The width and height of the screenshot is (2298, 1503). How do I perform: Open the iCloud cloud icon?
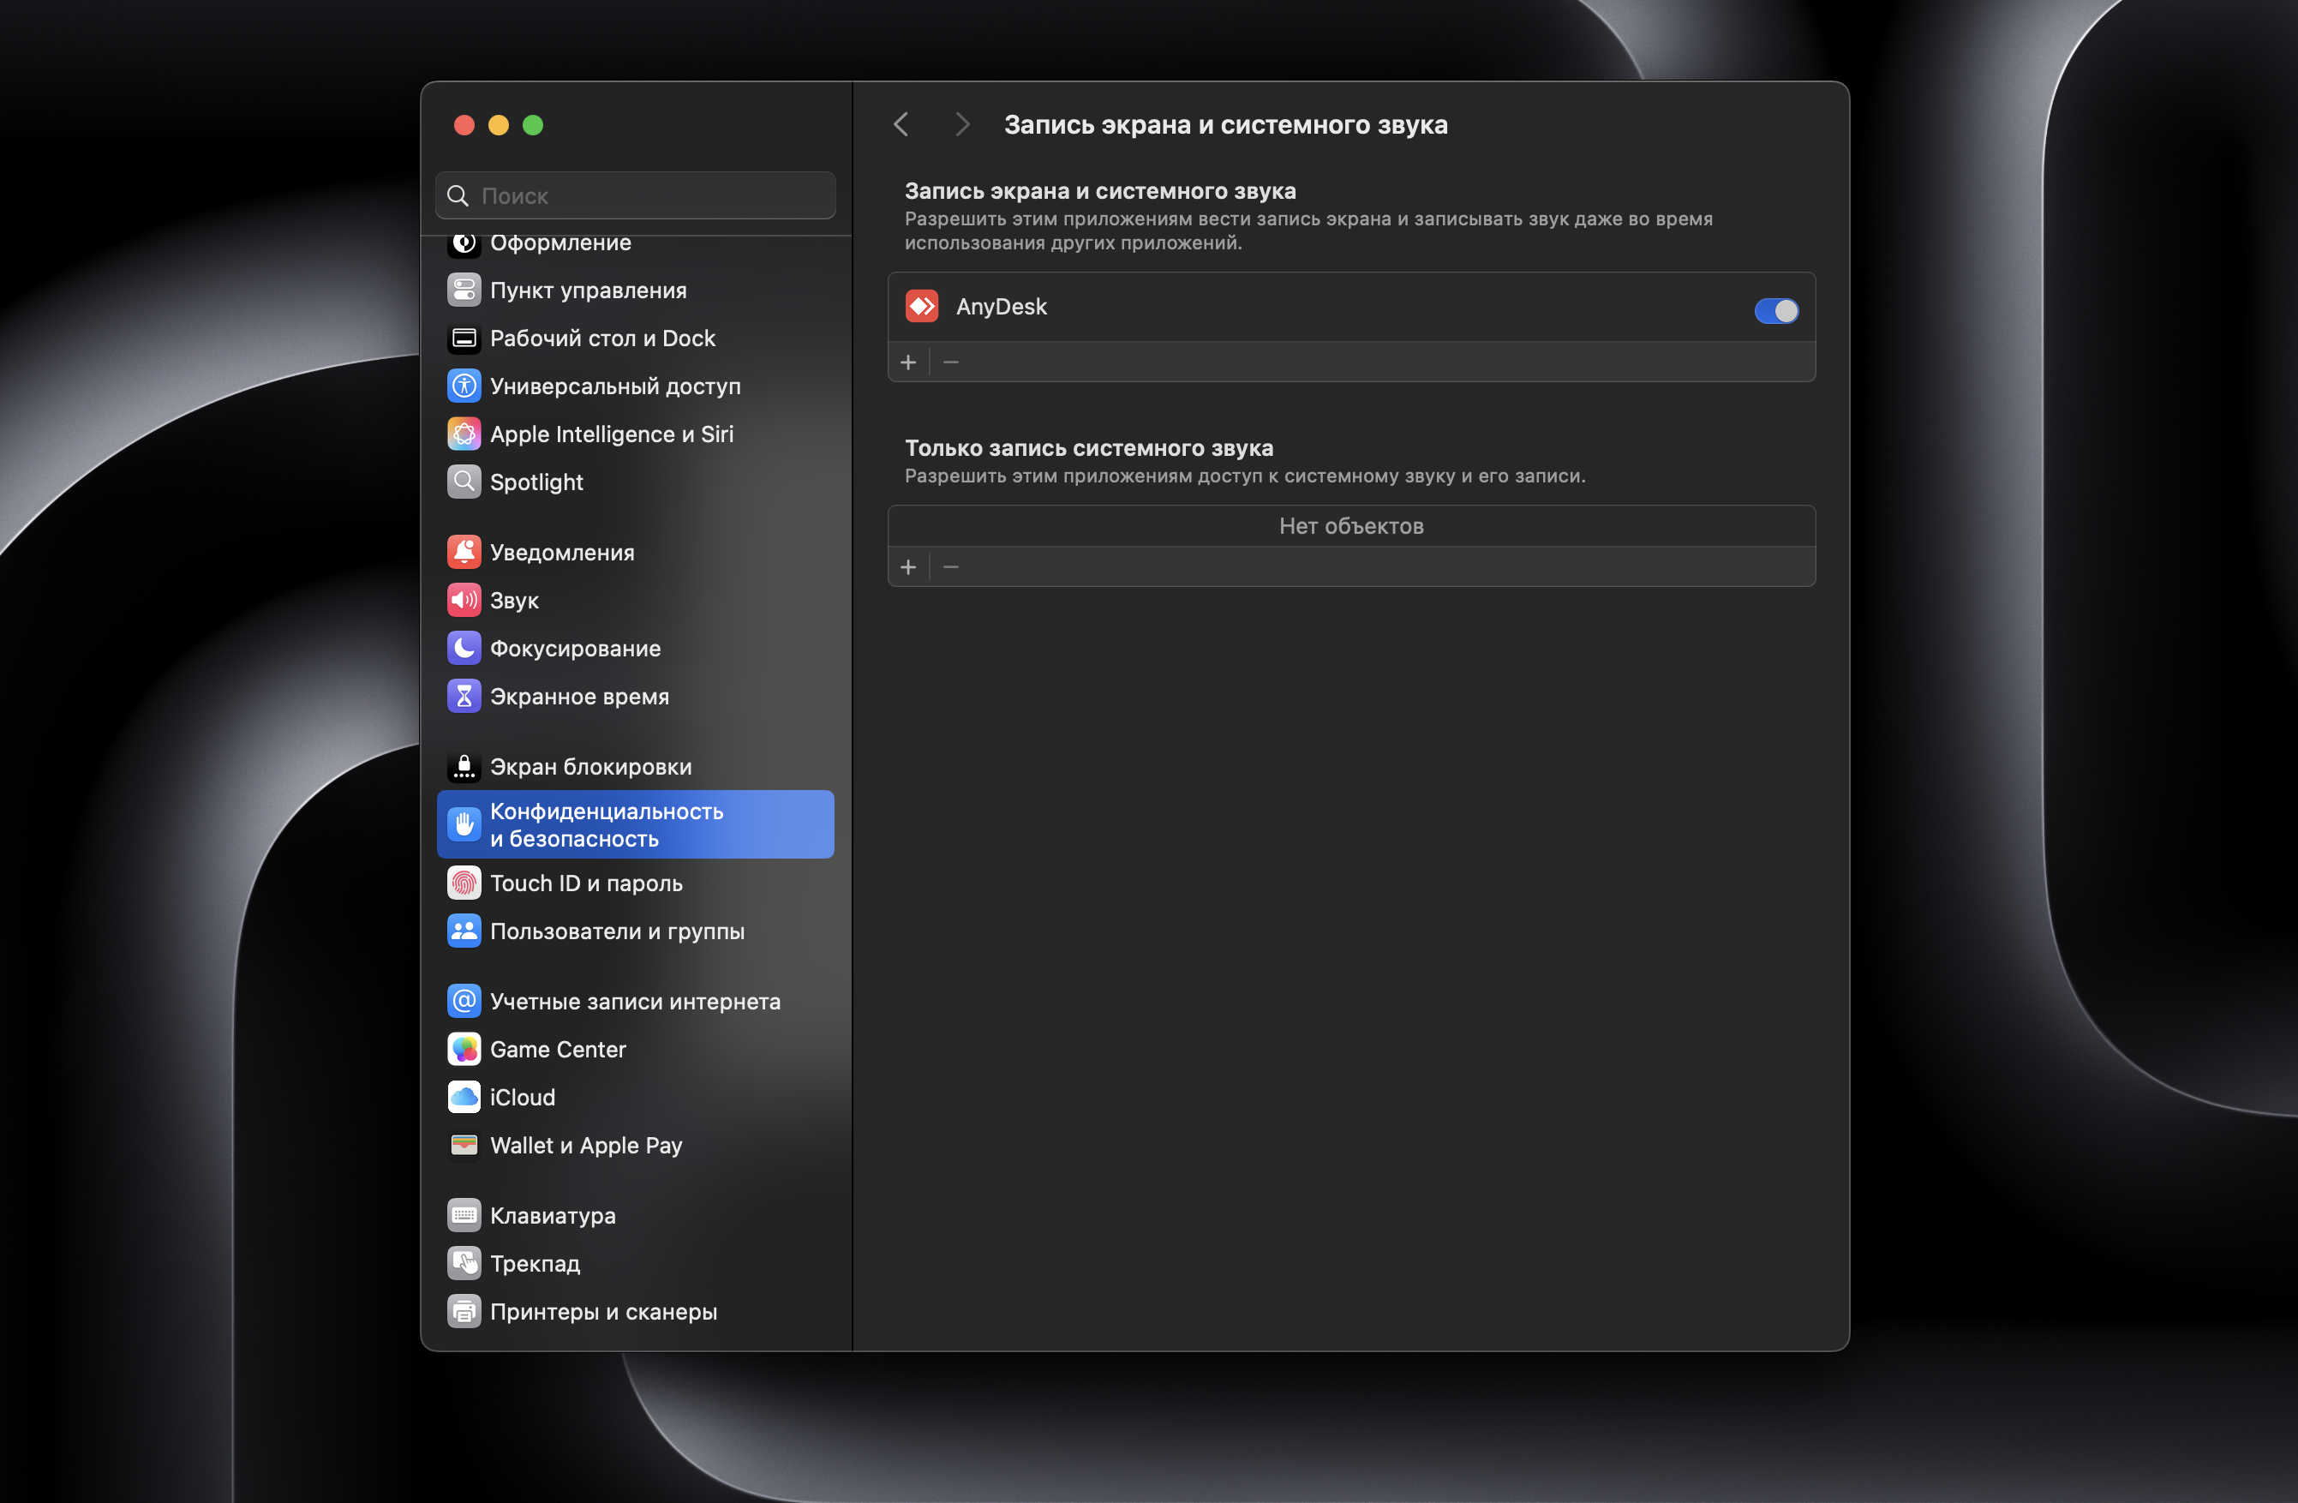(x=464, y=1098)
